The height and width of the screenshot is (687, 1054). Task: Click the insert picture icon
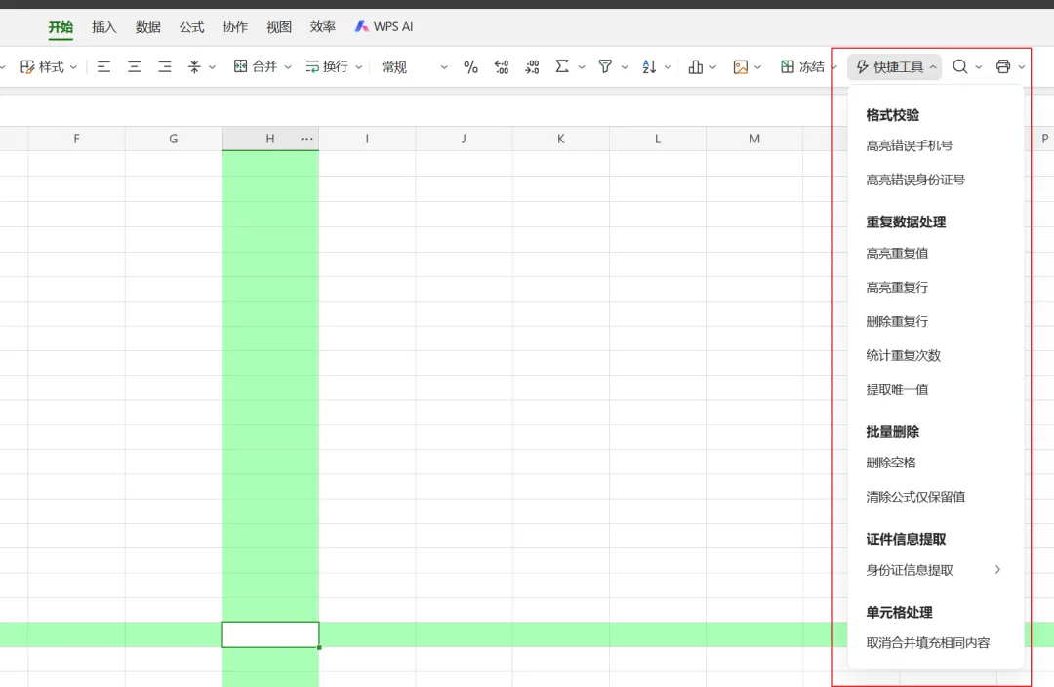[x=741, y=66]
